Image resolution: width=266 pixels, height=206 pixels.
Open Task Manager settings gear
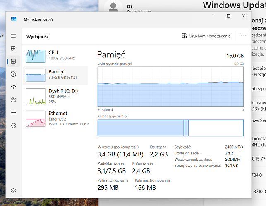tap(13, 191)
